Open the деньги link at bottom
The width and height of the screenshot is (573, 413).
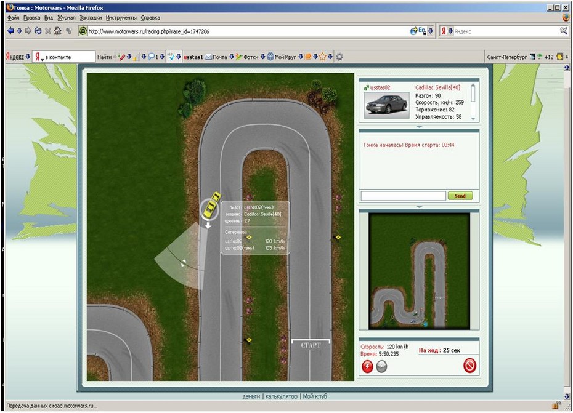tap(251, 396)
